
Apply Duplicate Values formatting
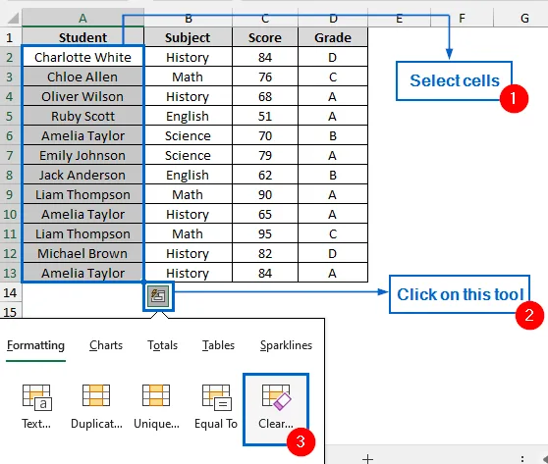point(96,406)
